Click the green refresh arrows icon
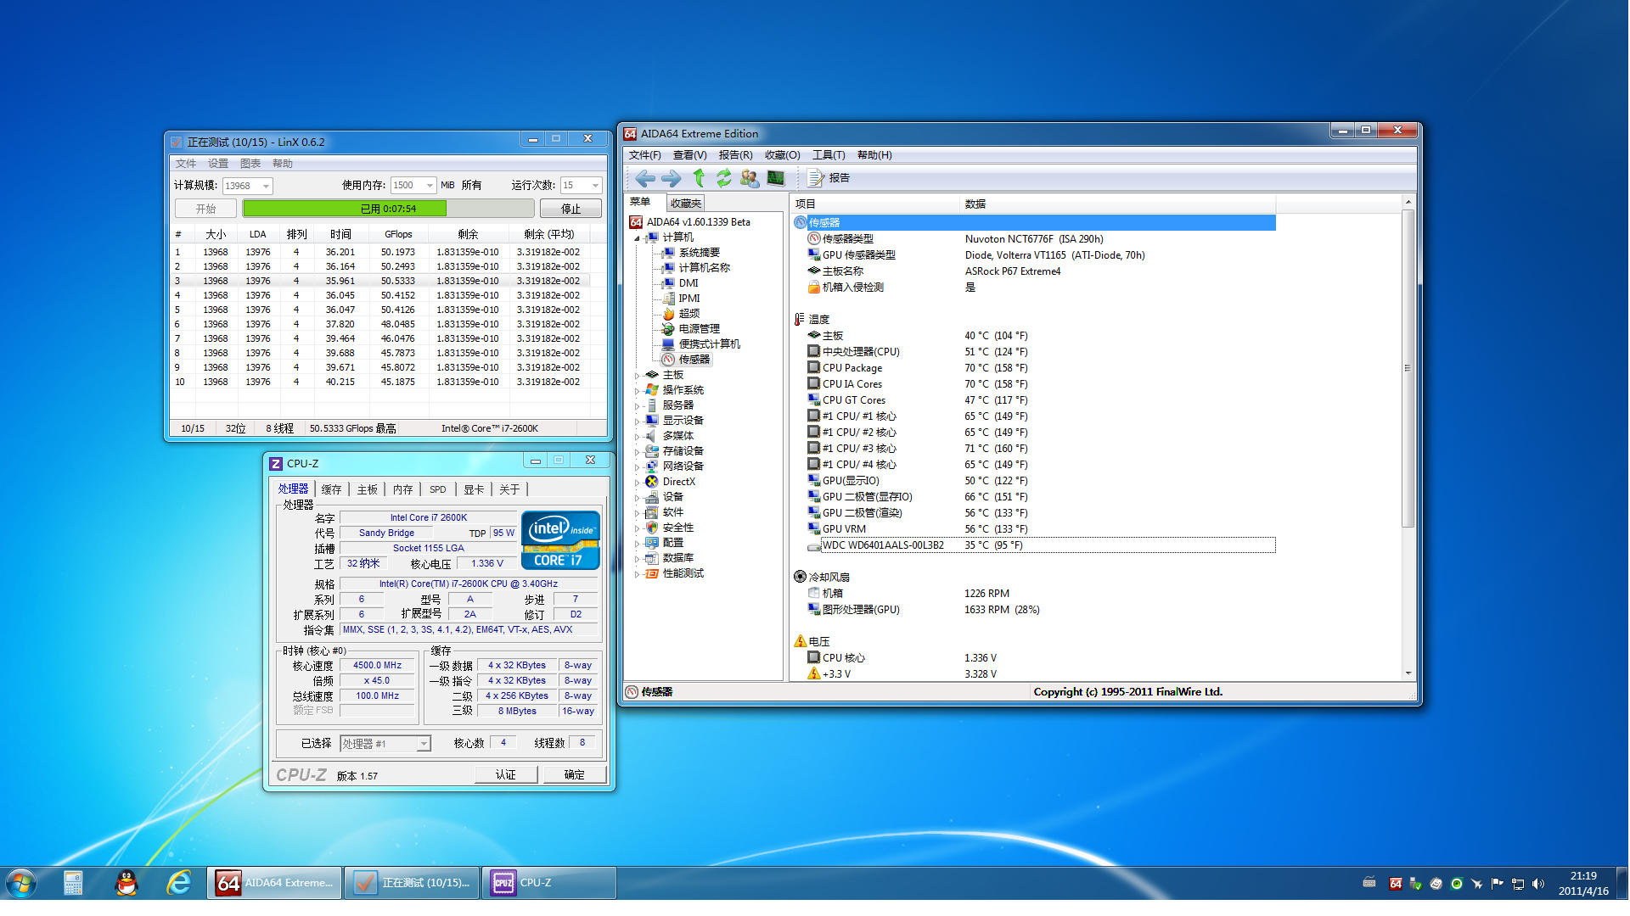This screenshot has height=916, width=1630. (723, 178)
